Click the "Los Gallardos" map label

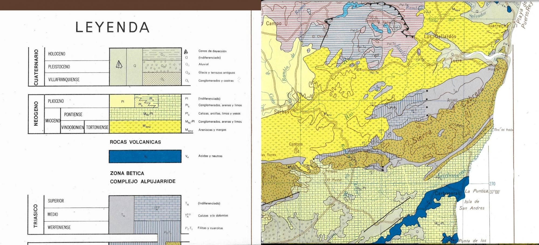(440, 36)
